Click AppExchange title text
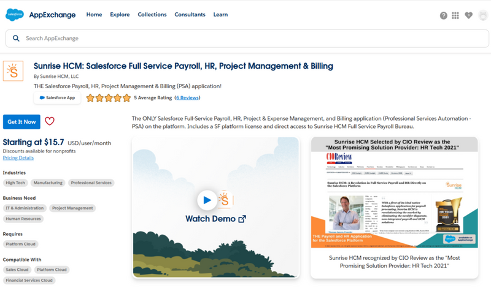The image size is (491, 288). (52, 15)
